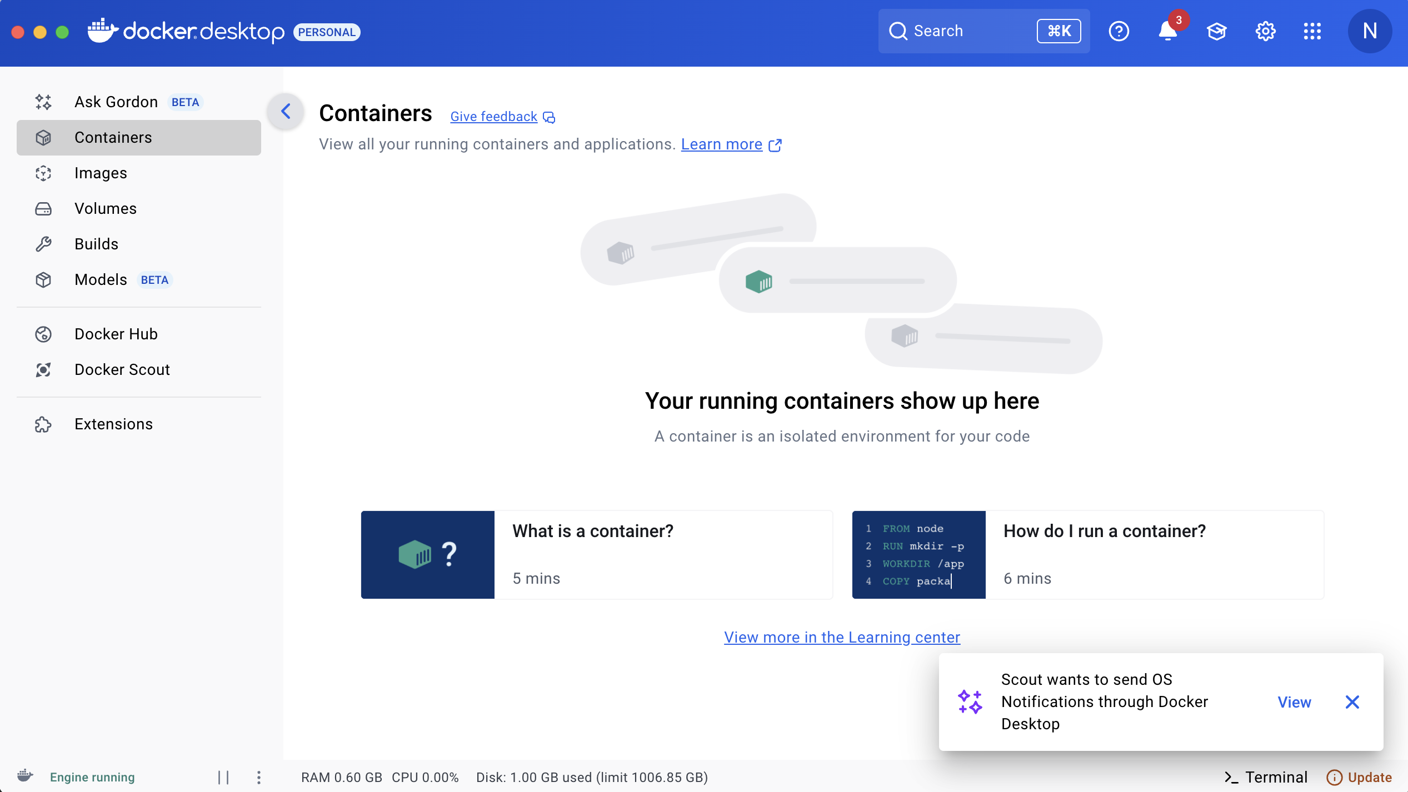The image size is (1408, 792).
Task: Click the BETA badge next to Ask Gordon
Action: tap(185, 102)
